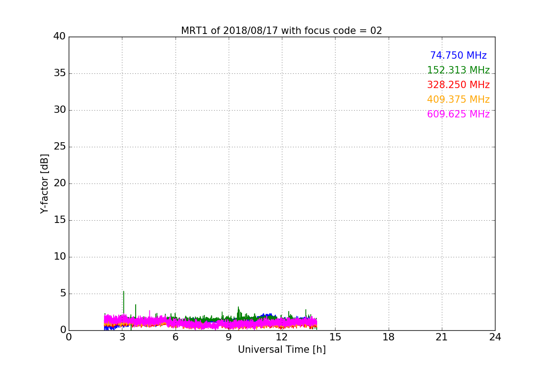Click the y-axis tick label 35
Image resolution: width=550 pixels, height=367 pixels.
[60, 73]
